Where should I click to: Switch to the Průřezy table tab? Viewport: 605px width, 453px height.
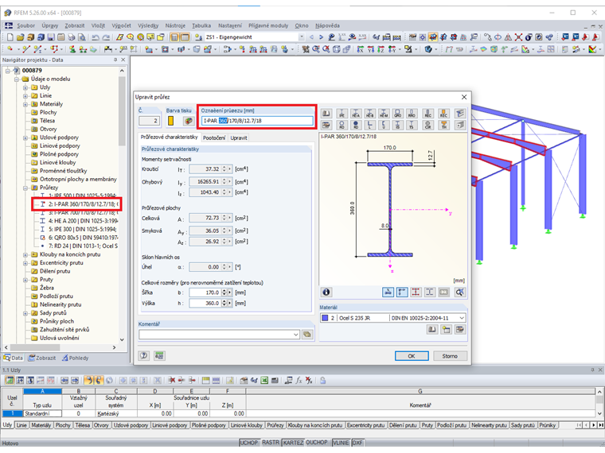pos(275,425)
